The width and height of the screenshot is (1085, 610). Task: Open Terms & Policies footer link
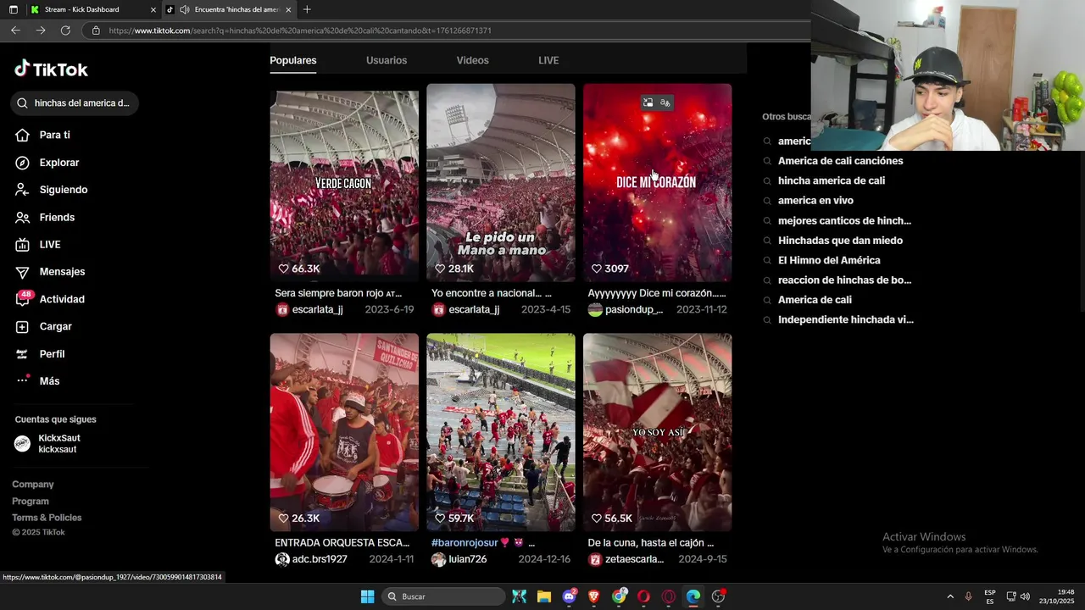(47, 518)
